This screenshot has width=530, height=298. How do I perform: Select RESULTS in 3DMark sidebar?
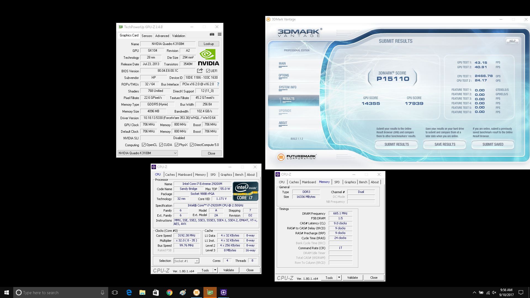[294, 100]
